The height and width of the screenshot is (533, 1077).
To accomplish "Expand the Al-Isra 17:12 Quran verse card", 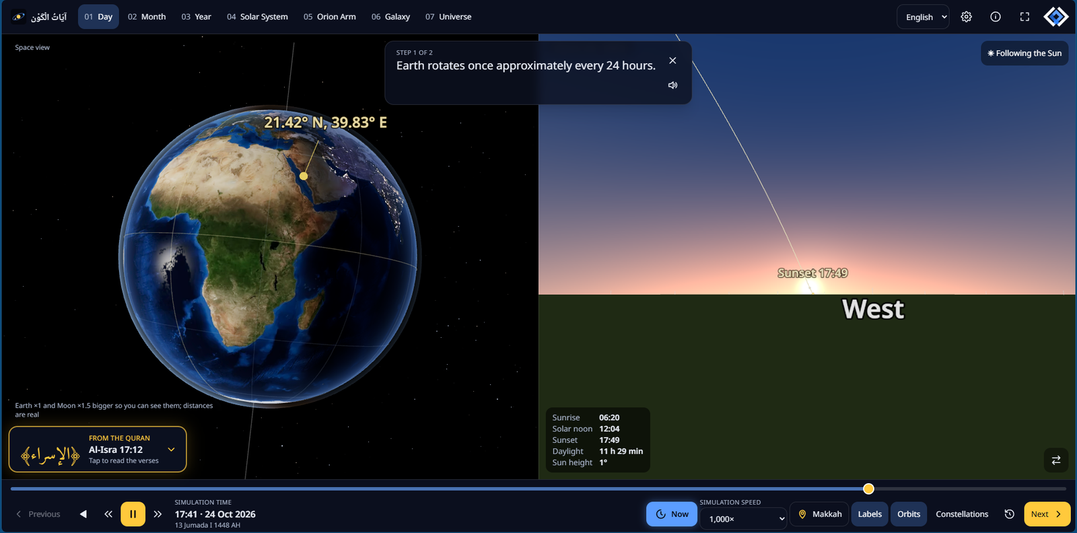I will 98,450.
